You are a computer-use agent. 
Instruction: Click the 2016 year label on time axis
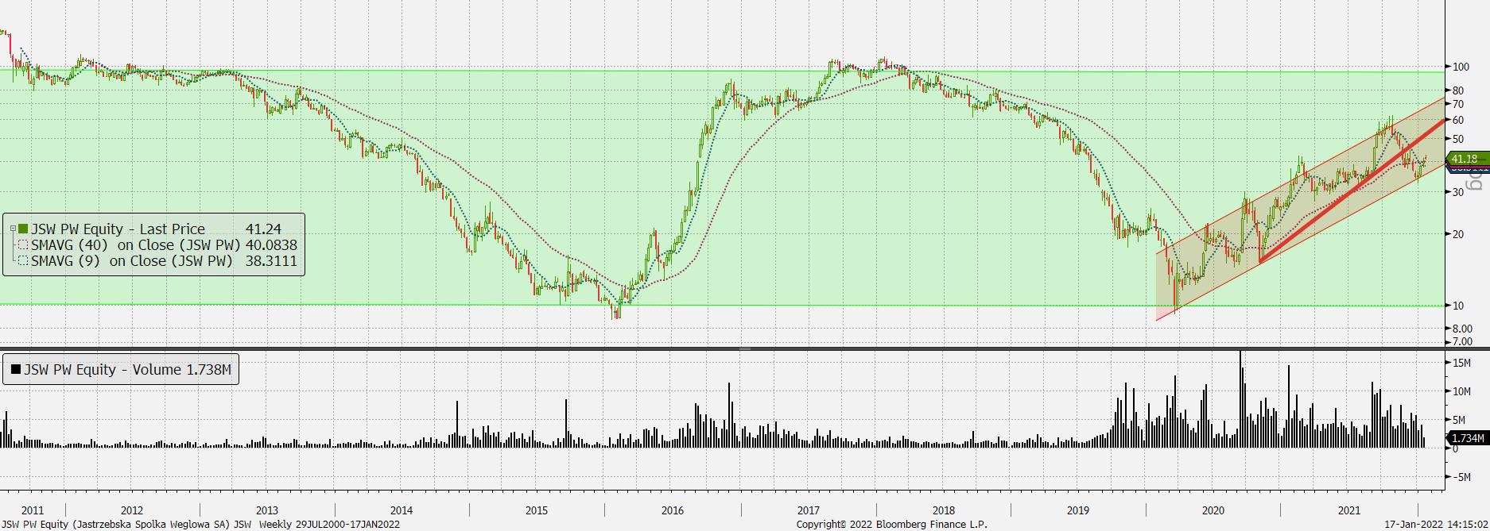tap(673, 510)
